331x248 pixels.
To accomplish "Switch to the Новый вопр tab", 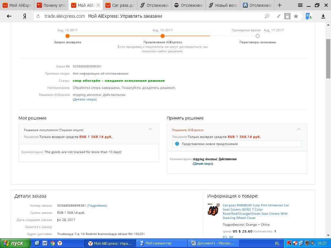I will click(x=223, y=5).
